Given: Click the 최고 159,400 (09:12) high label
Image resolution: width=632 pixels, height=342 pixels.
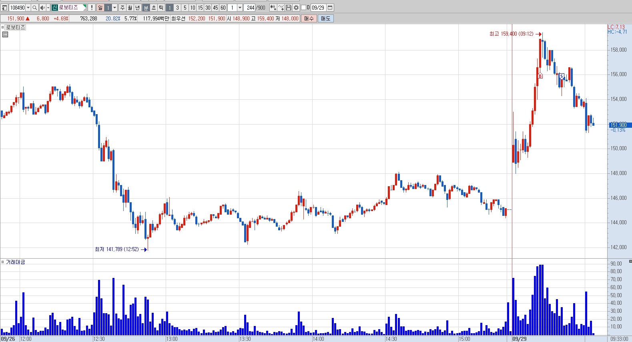Looking at the screenshot, I should coord(511,34).
